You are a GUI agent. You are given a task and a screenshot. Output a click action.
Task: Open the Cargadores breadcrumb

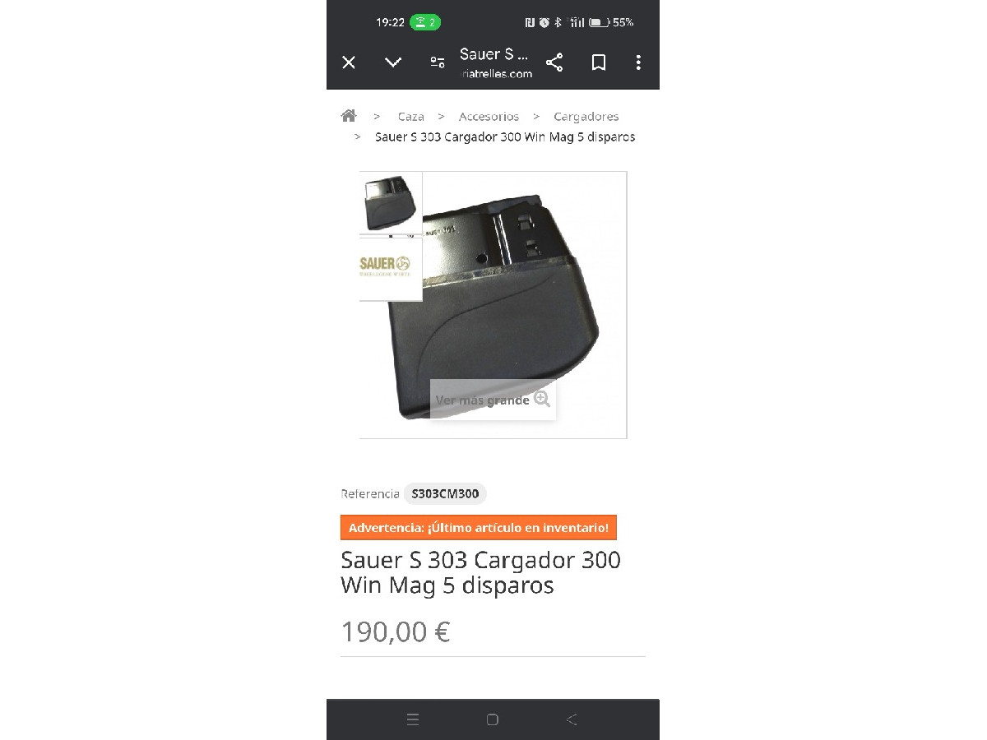586,117
